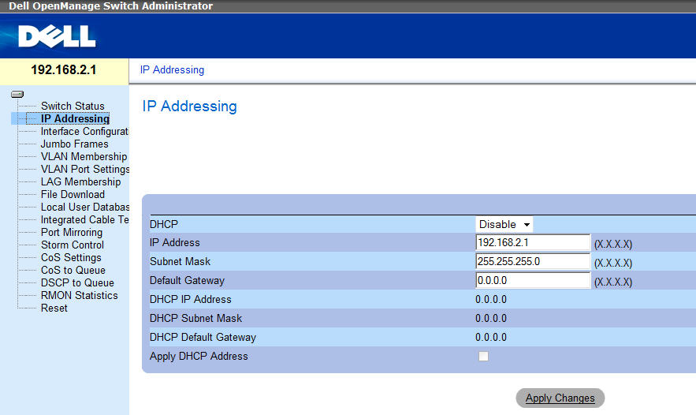
Task: Click the DHCP row label
Action: [x=164, y=224]
